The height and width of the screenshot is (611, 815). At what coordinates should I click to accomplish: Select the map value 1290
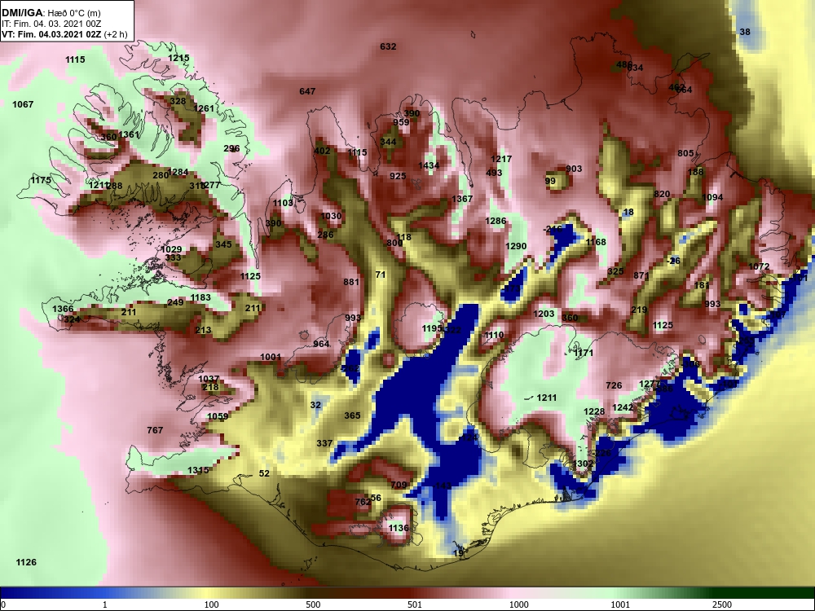[x=516, y=246]
